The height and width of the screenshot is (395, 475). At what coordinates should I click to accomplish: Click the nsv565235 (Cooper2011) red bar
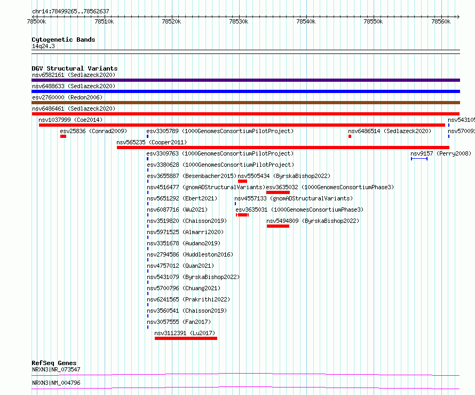(x=283, y=148)
